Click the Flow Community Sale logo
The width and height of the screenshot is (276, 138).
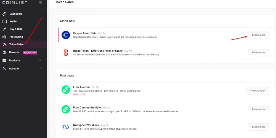66,109
